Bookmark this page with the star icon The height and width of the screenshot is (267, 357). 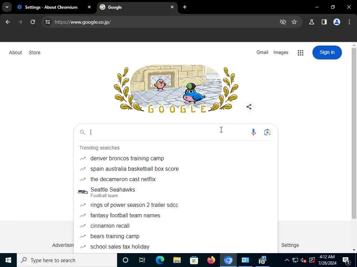click(x=294, y=22)
